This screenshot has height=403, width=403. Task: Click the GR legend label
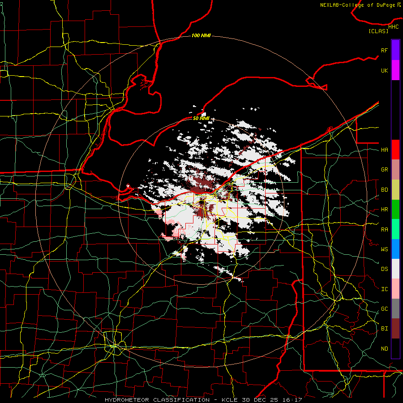point(384,170)
